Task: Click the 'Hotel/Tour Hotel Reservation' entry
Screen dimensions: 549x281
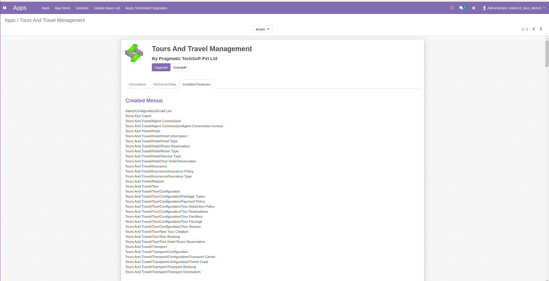Action: (x=161, y=161)
